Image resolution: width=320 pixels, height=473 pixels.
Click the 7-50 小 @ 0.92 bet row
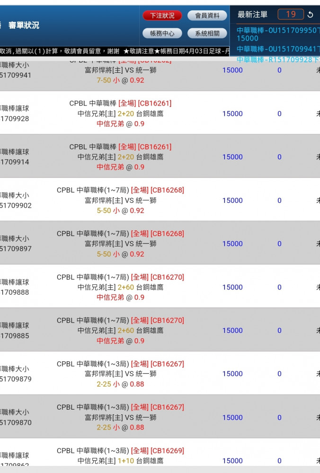click(160, 75)
